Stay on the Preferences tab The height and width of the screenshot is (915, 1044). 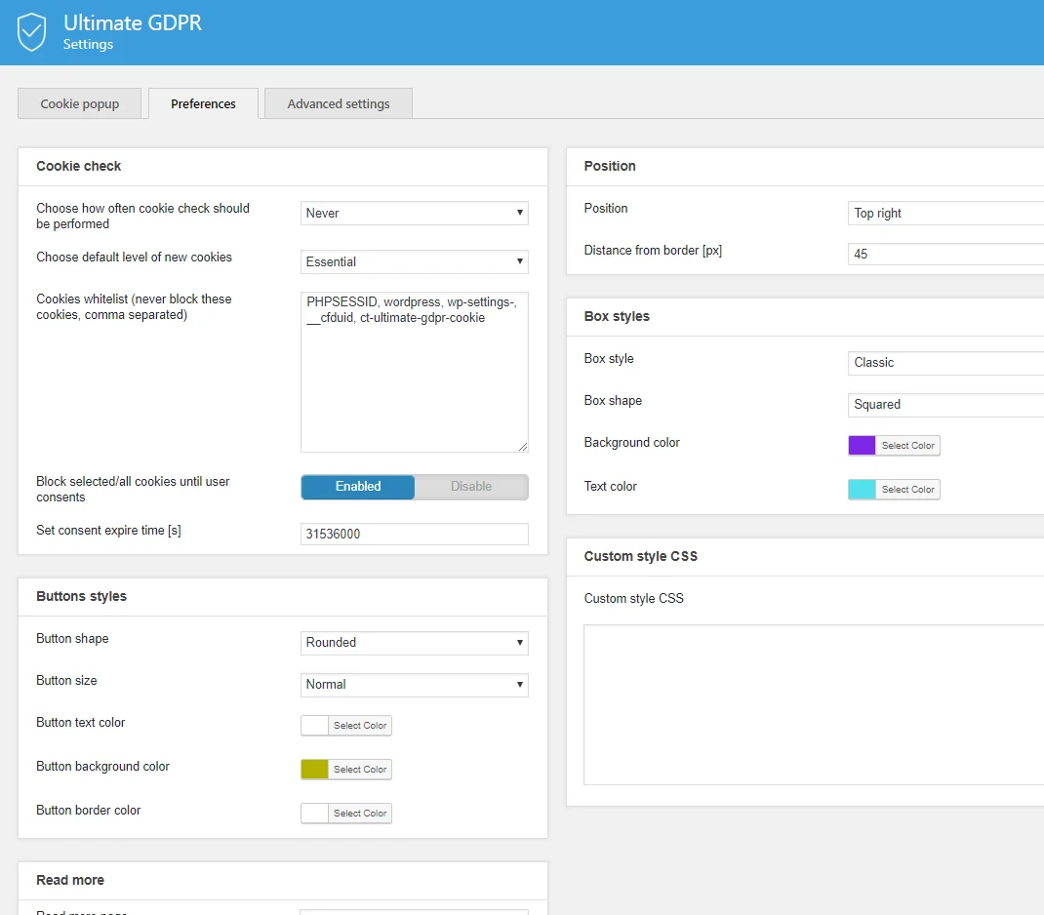click(x=203, y=103)
